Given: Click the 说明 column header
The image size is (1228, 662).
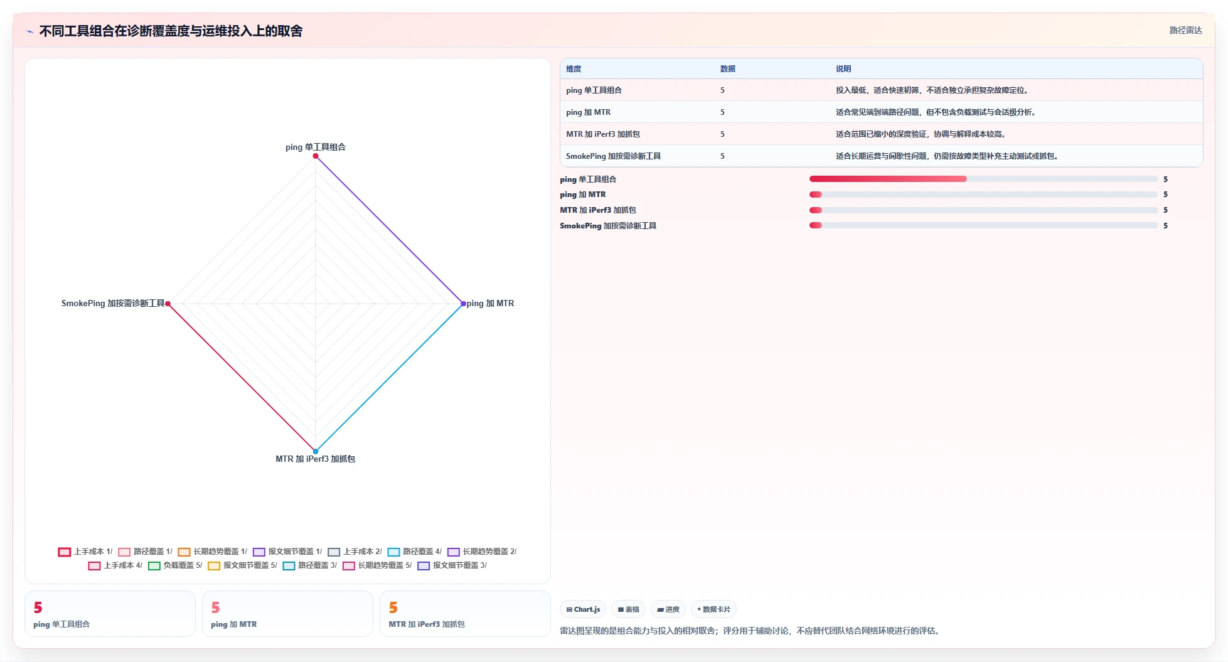Looking at the screenshot, I should [843, 69].
